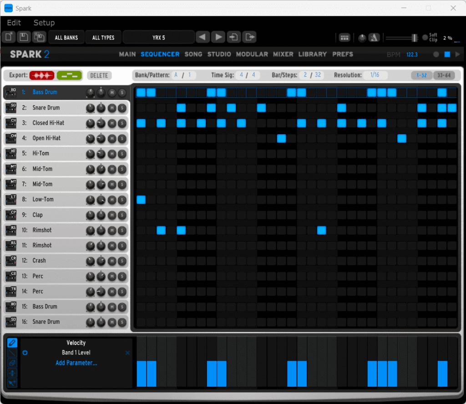466x404 pixels.
Task: Open the virtual keyboard icon
Action: pos(344,37)
